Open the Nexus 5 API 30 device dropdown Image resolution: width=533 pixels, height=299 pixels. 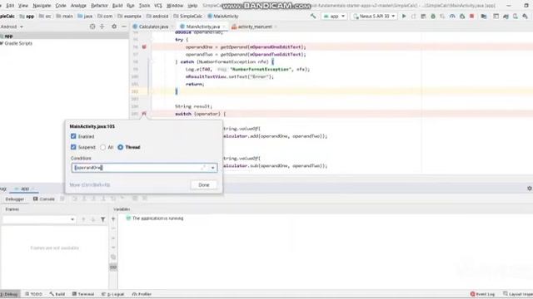(374, 16)
